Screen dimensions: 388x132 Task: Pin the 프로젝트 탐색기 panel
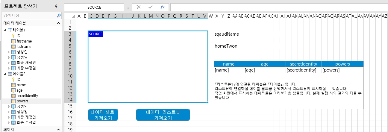click(56, 6)
